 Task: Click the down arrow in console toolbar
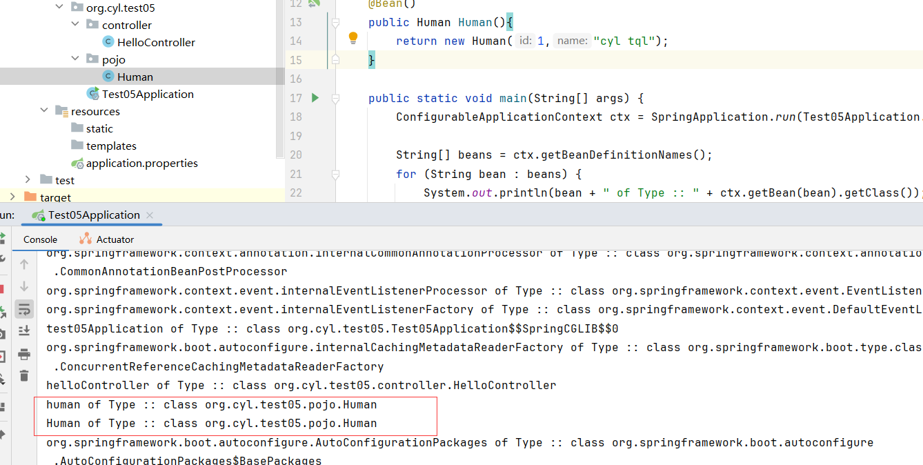point(24,286)
